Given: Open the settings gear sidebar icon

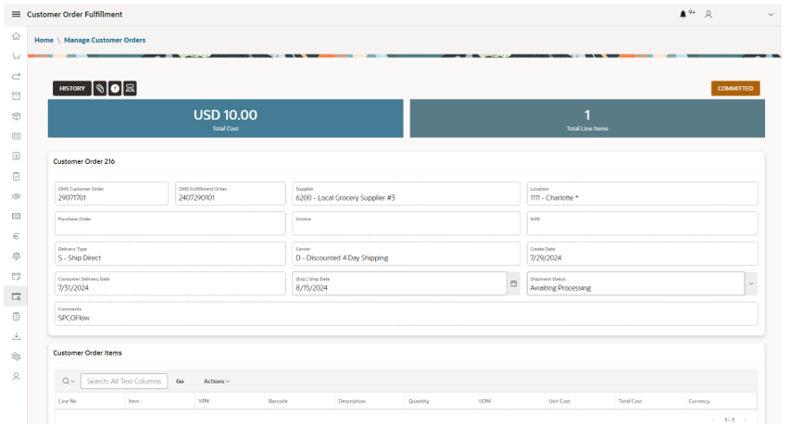Looking at the screenshot, I should point(16,357).
